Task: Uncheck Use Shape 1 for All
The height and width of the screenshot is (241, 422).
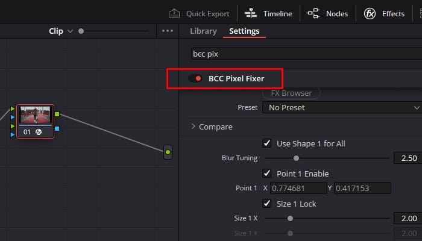Action: click(267, 143)
